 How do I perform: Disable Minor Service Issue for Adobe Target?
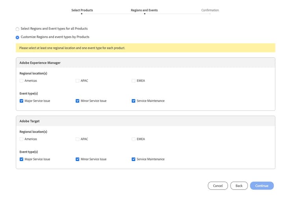click(x=77, y=159)
